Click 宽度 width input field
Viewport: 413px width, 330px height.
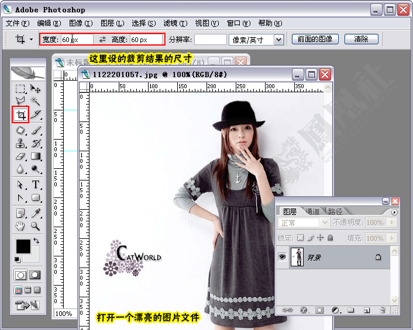(77, 40)
